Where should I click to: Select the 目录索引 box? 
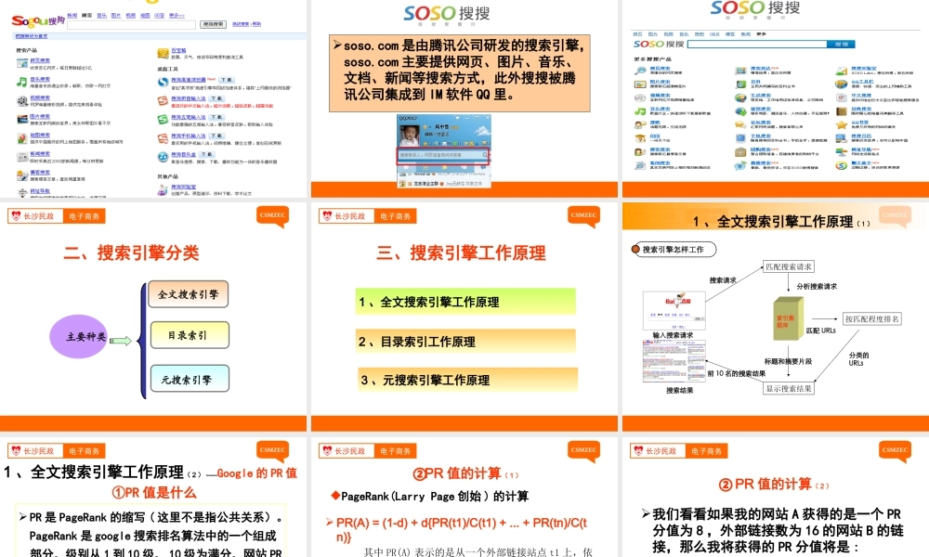189,334
